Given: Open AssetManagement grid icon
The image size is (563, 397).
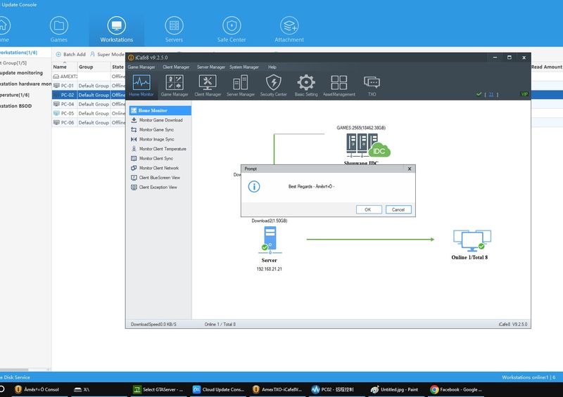Looking at the screenshot, I should (x=339, y=85).
